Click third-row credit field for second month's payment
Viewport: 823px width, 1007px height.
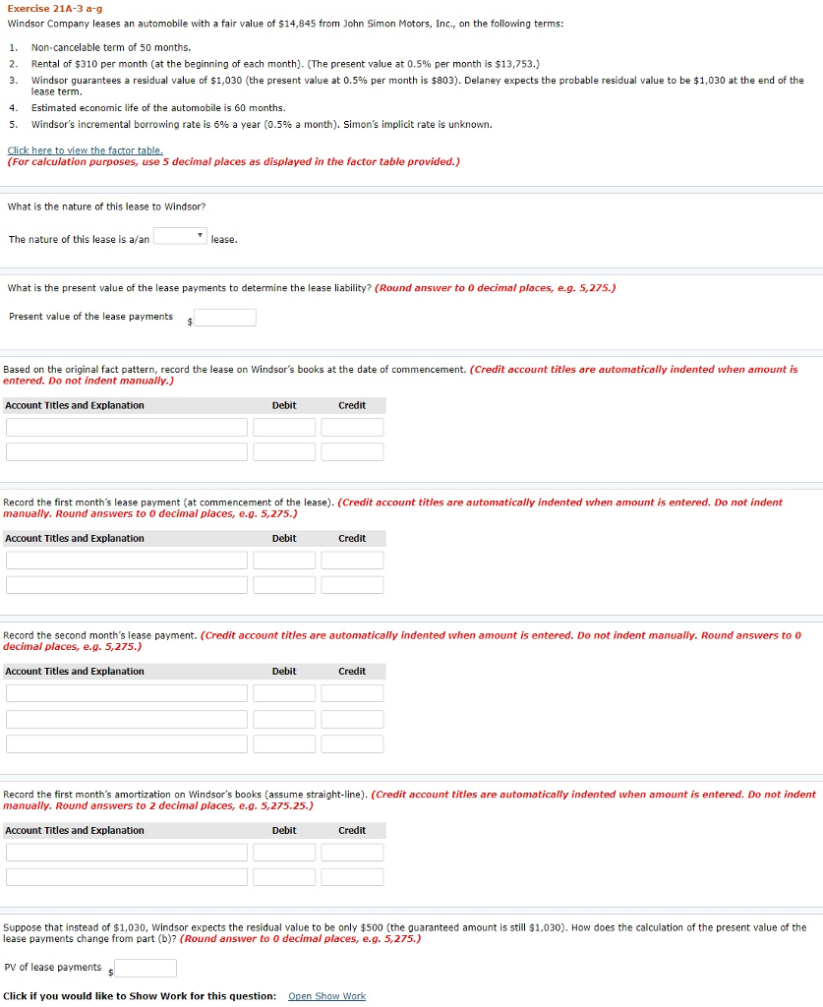click(x=352, y=743)
